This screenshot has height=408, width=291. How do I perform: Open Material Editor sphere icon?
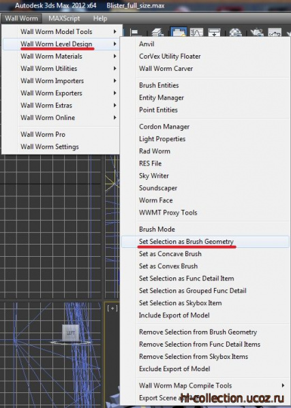(236, 32)
